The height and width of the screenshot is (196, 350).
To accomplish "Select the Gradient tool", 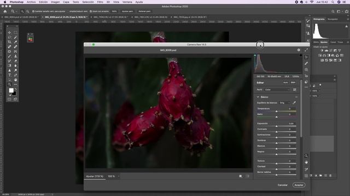I will coord(9,65).
